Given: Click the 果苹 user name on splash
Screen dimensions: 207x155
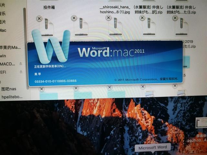Looking at the screenshot, I should tap(38, 74).
